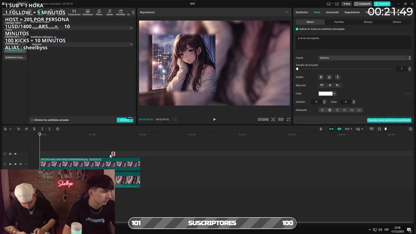Screen dimensions: 416x234
Task: Click Guardar como parámetro predefinido
Action: click(x=389, y=120)
